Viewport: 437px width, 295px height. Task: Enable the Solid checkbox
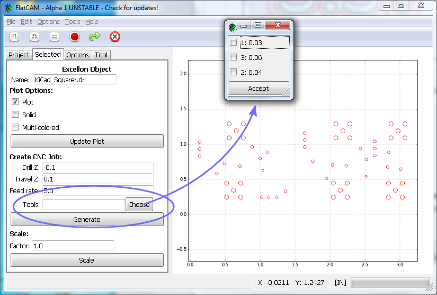[x=15, y=115]
